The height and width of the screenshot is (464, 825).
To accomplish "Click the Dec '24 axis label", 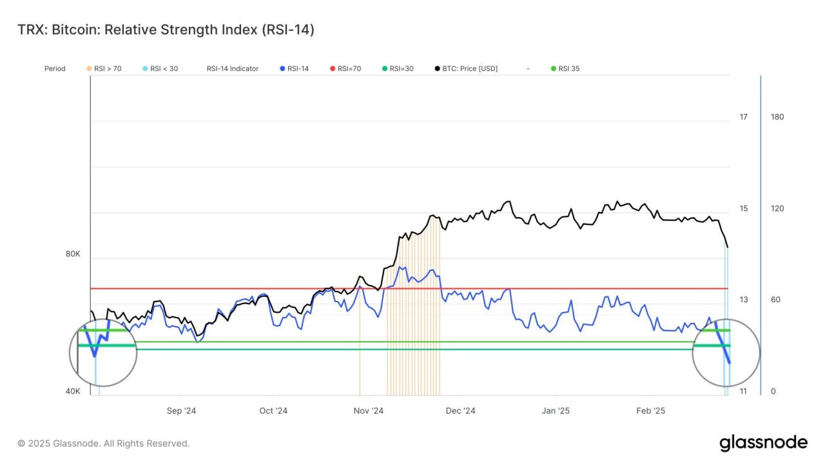I will click(x=461, y=411).
